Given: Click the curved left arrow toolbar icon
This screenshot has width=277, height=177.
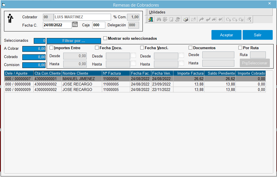Looking at the screenshot, I should coord(208,19).
